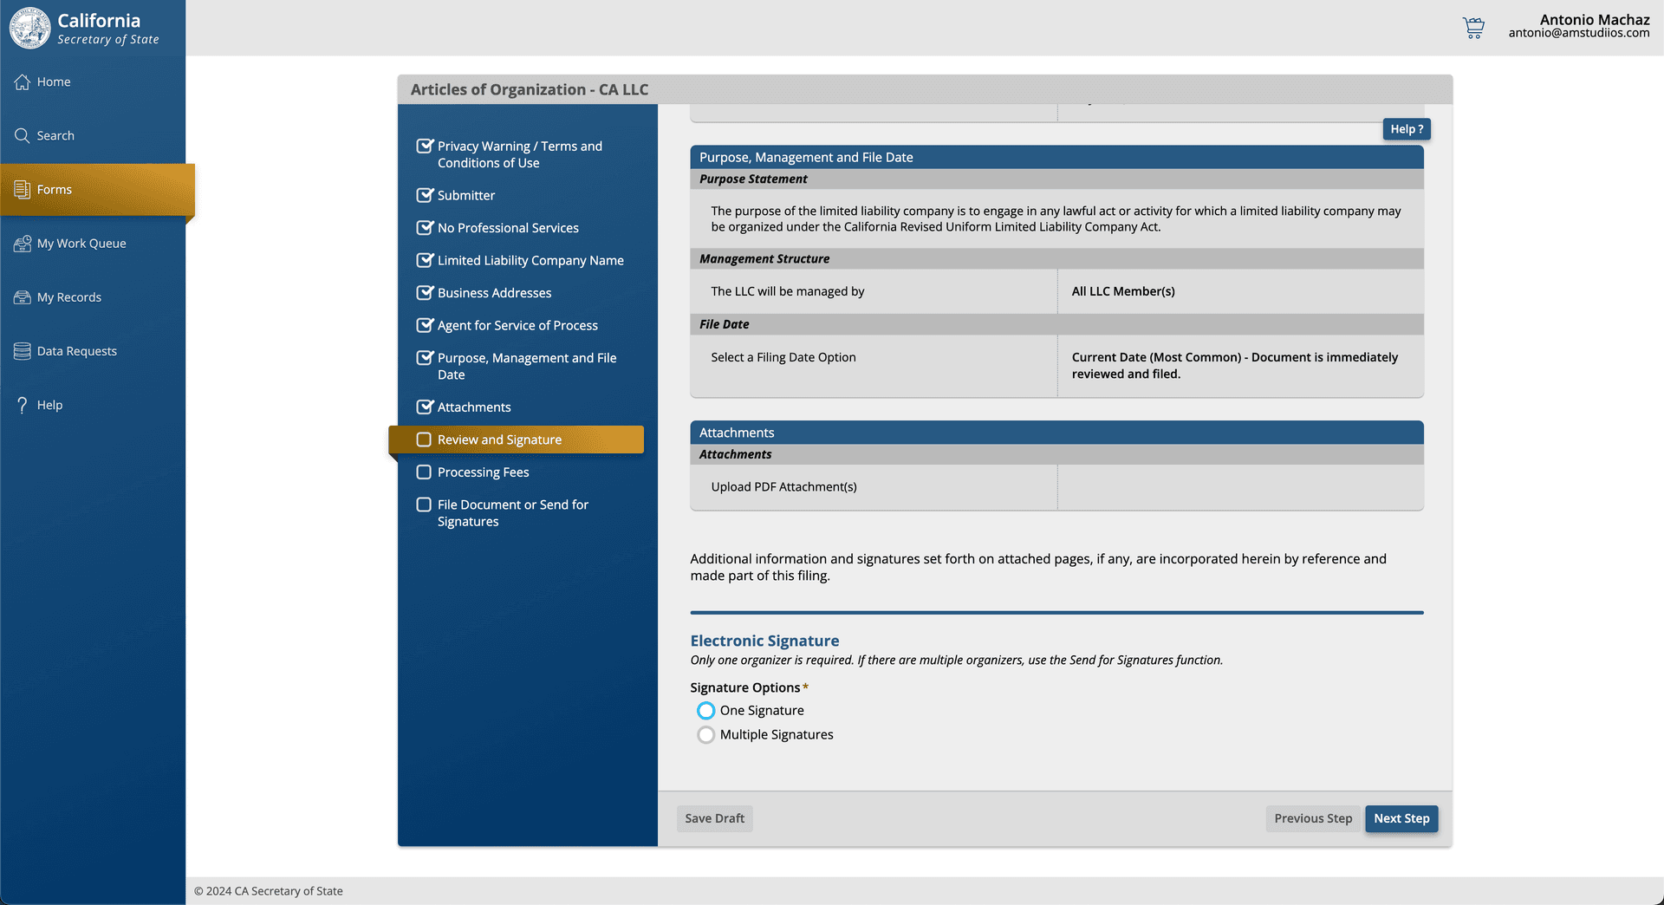Click the Search magnifier icon
This screenshot has height=905, width=1664.
point(23,136)
